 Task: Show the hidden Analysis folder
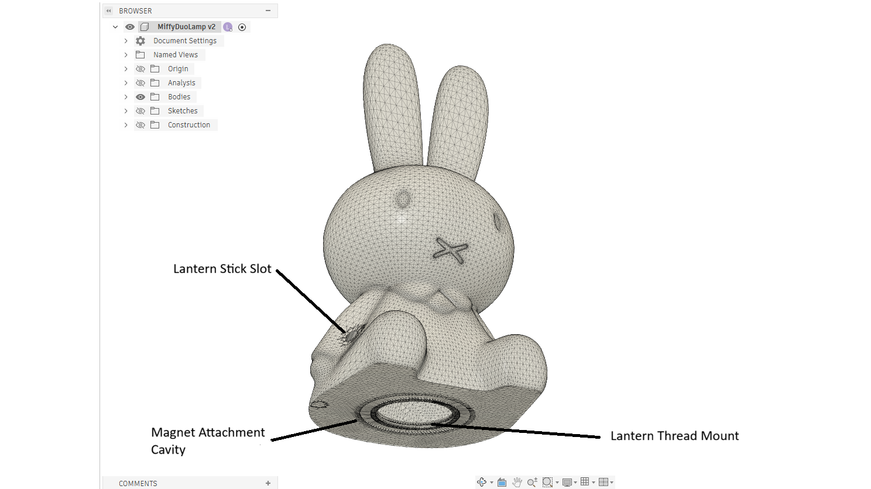click(140, 83)
